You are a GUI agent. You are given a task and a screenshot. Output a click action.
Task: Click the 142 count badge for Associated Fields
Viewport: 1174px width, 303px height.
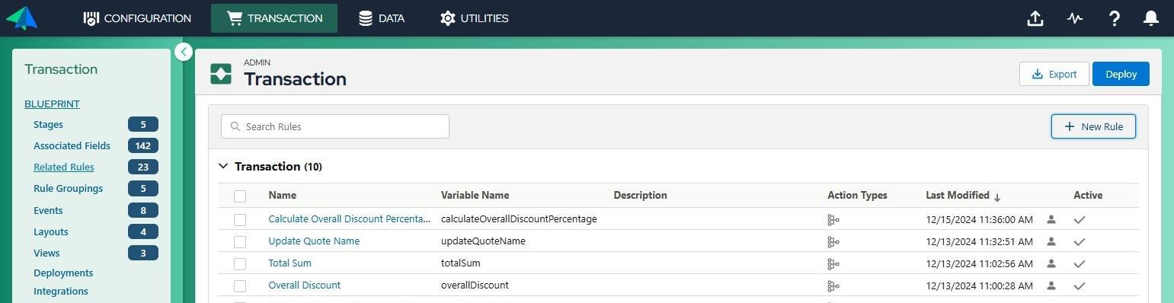click(143, 145)
